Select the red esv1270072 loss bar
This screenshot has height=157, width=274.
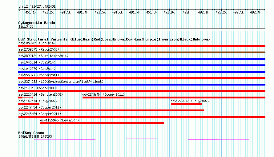(186, 104)
